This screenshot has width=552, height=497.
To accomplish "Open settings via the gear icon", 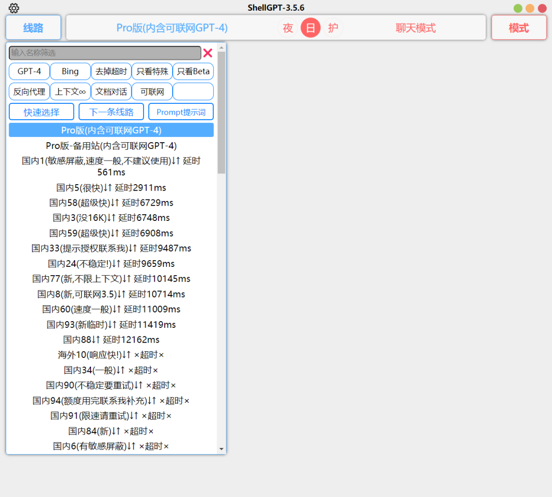I will [x=14, y=8].
